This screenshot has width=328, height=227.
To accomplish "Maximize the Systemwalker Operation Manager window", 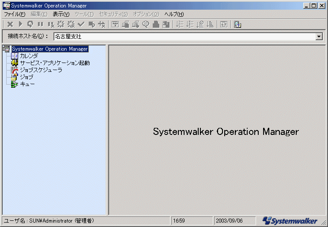I will pyautogui.click(x=314, y=6).
